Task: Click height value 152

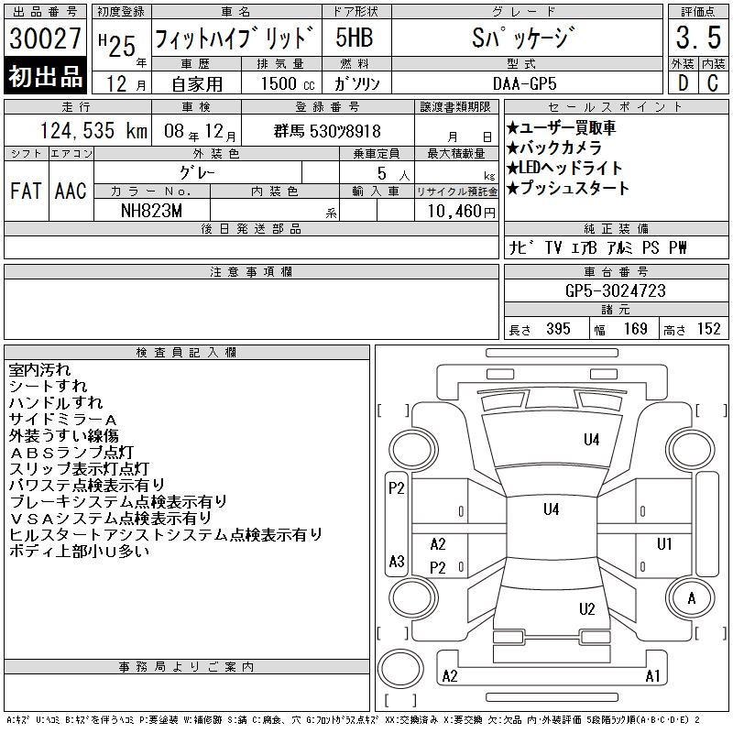Action: click(709, 329)
